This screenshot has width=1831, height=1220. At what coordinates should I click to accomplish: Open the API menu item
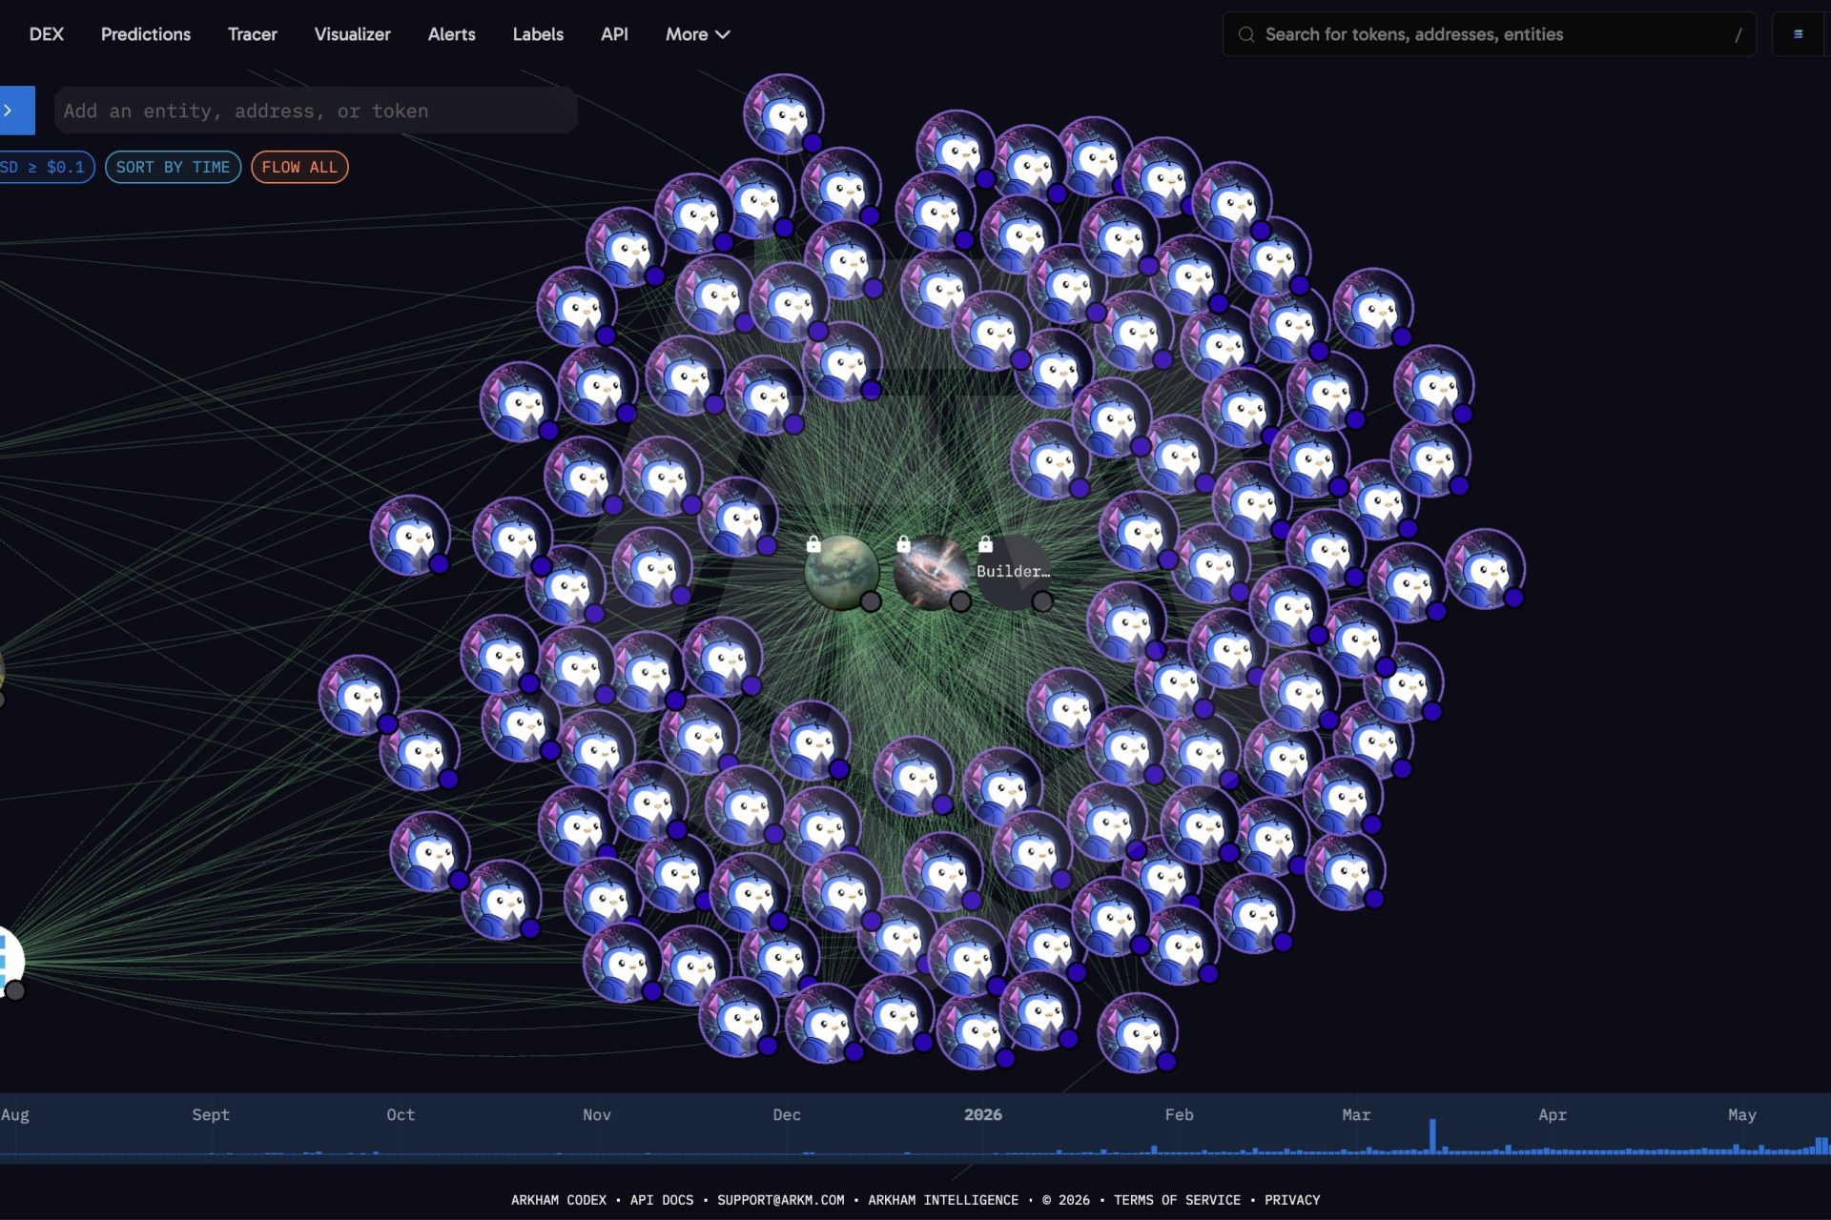point(614,34)
